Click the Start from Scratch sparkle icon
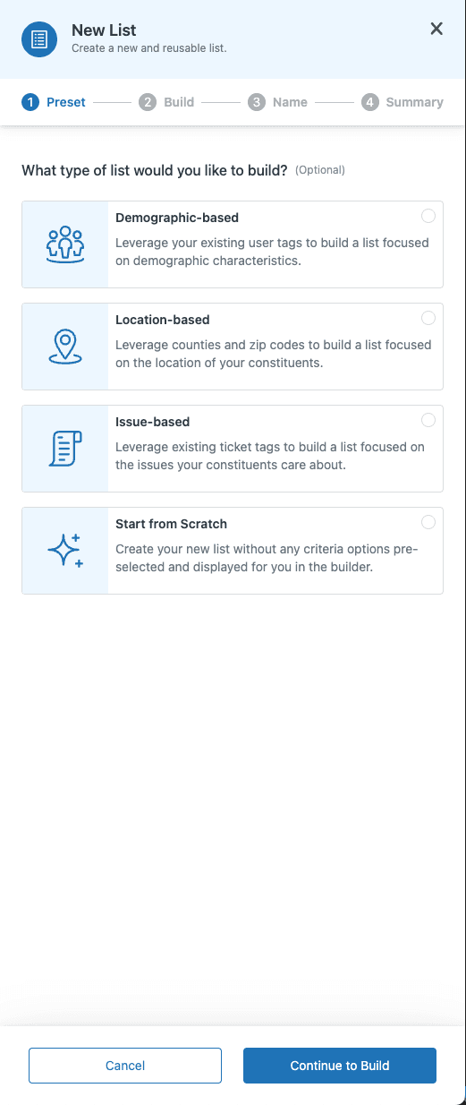Screen dimensions: 466x1105 coord(65,551)
